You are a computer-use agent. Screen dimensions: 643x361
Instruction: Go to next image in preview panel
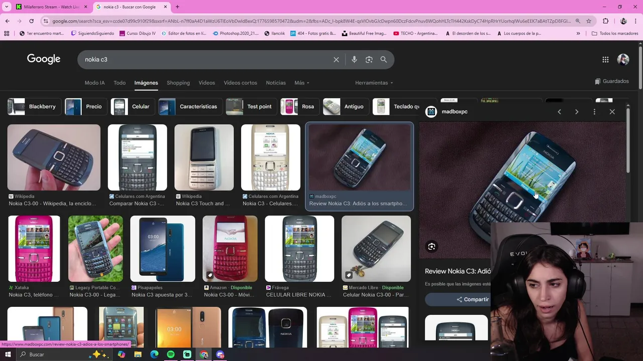pyautogui.click(x=577, y=112)
